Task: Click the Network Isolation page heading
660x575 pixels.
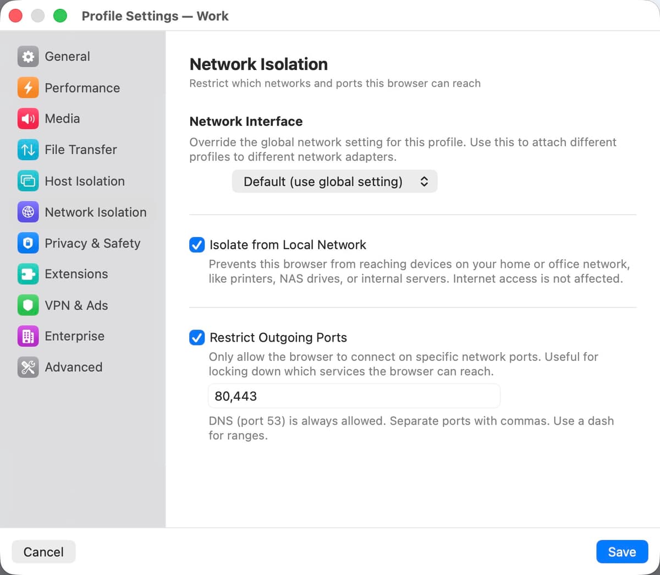Action: point(258,64)
